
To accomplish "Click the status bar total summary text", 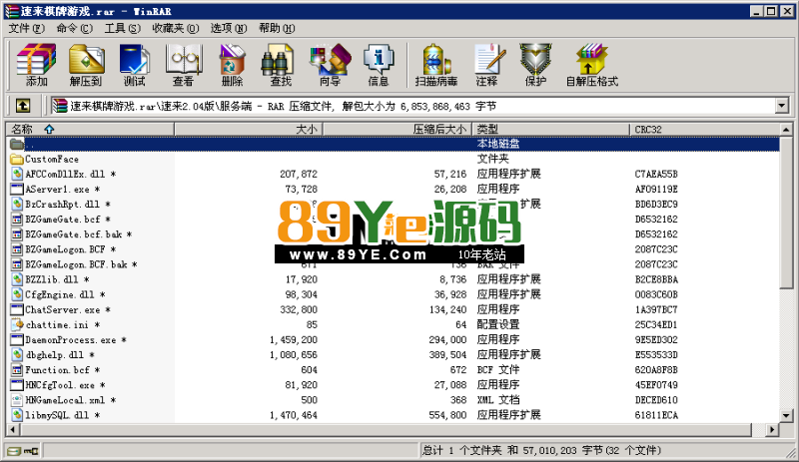I will (541, 450).
